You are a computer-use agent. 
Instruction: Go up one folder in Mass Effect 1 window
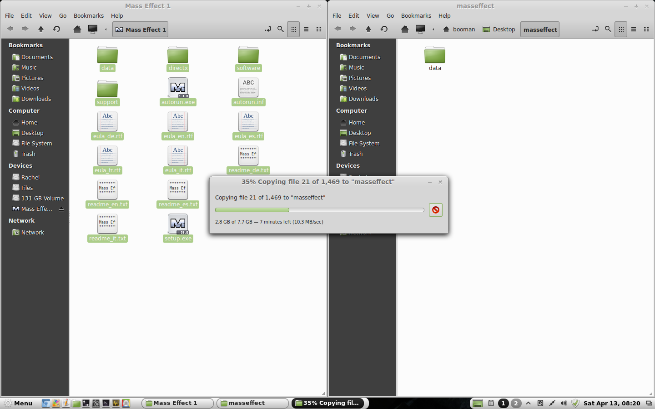tap(41, 29)
